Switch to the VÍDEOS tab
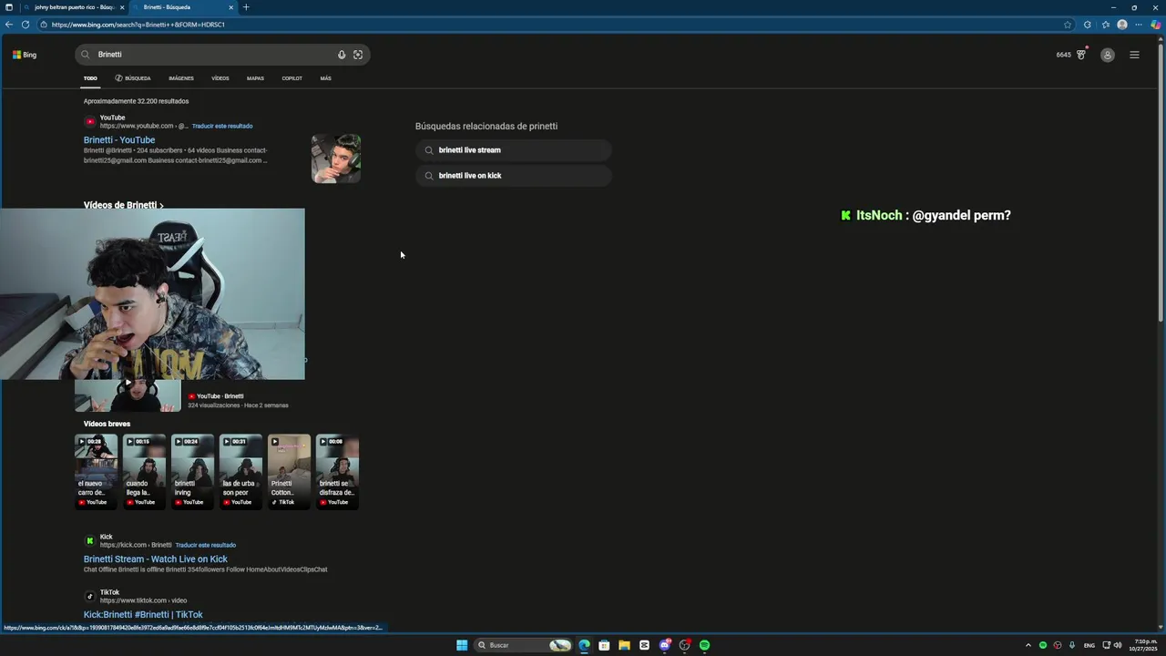The height and width of the screenshot is (656, 1166). [220, 78]
